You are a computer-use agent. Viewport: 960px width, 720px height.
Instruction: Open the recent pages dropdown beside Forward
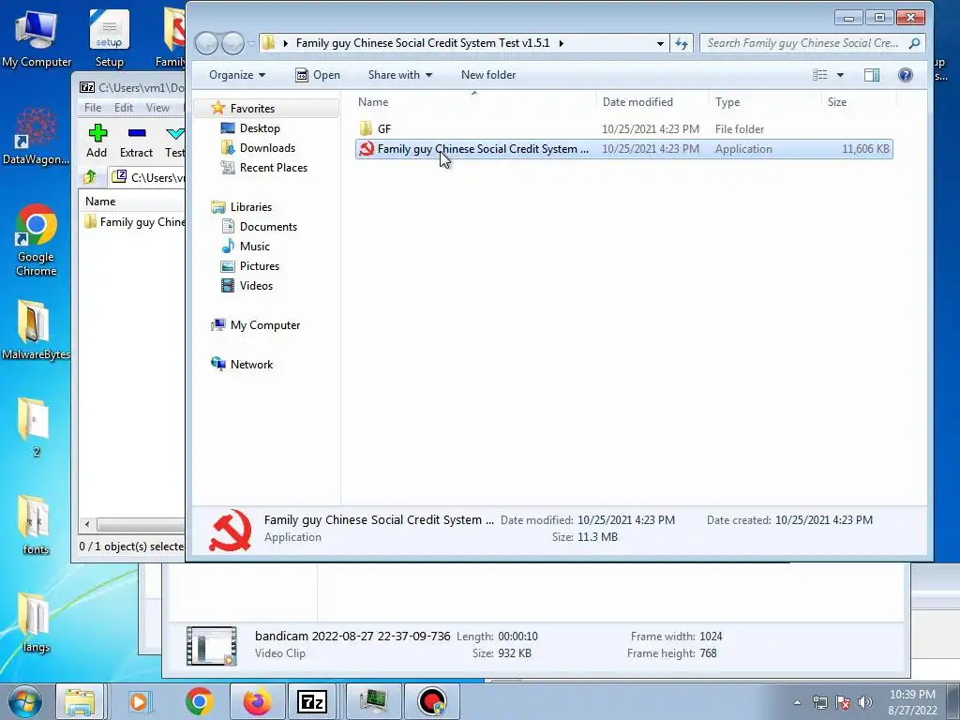251,43
